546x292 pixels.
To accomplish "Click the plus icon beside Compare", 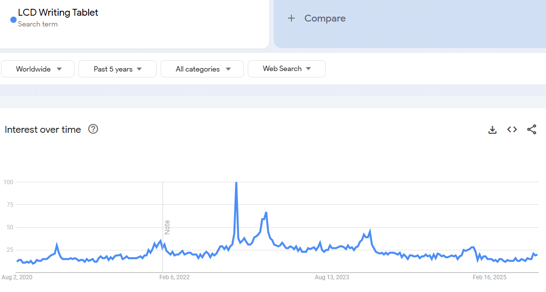I will tap(291, 18).
